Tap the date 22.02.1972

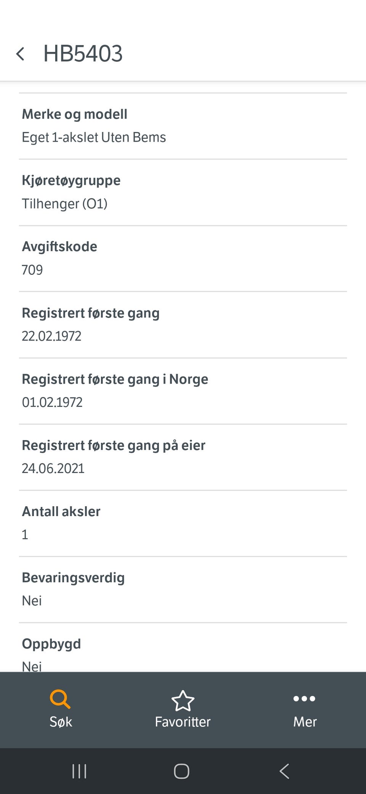[x=51, y=336]
